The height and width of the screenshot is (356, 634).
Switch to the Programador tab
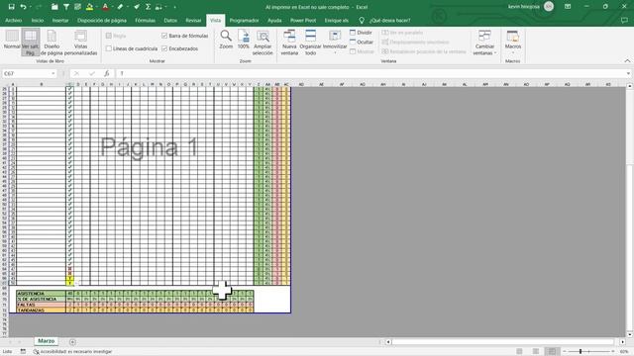click(245, 20)
